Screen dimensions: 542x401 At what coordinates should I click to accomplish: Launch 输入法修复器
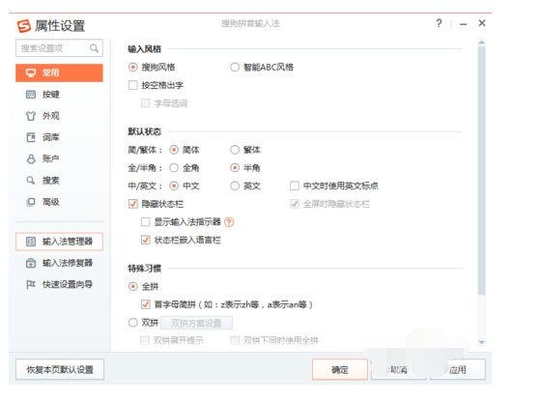(59, 263)
